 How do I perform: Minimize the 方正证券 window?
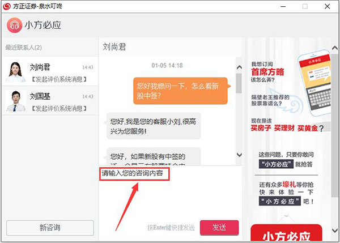pyautogui.click(x=283, y=6)
